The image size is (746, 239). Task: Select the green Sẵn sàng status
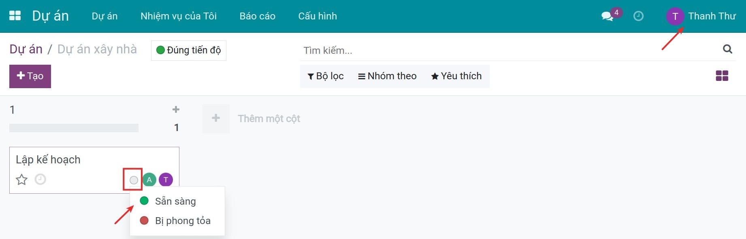[x=168, y=201]
